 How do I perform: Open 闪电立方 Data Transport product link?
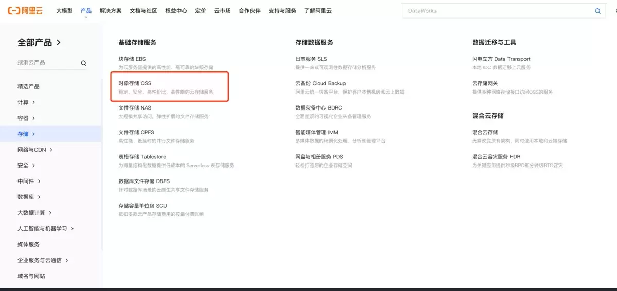(501, 59)
